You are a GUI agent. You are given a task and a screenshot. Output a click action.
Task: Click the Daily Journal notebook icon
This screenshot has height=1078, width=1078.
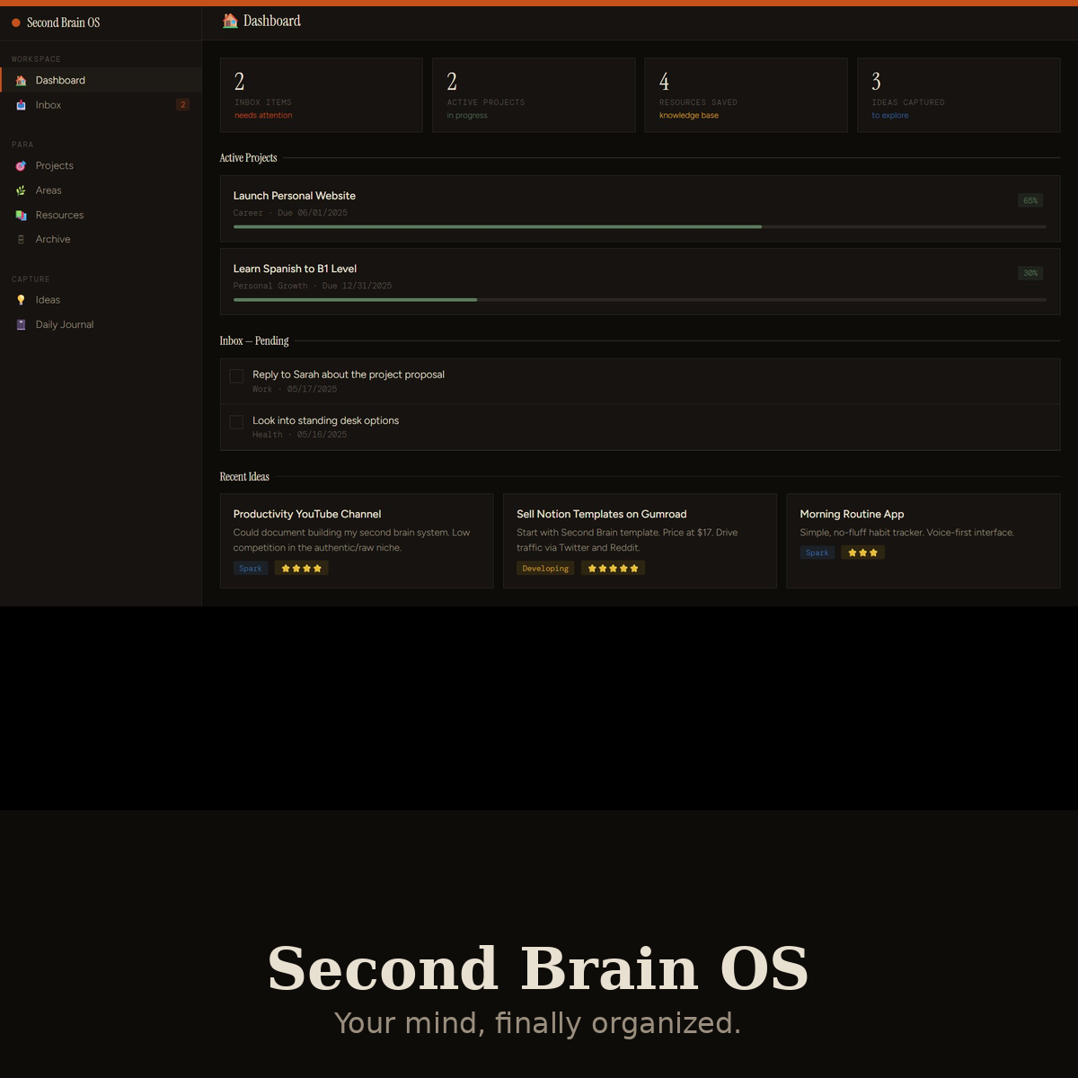[21, 325]
